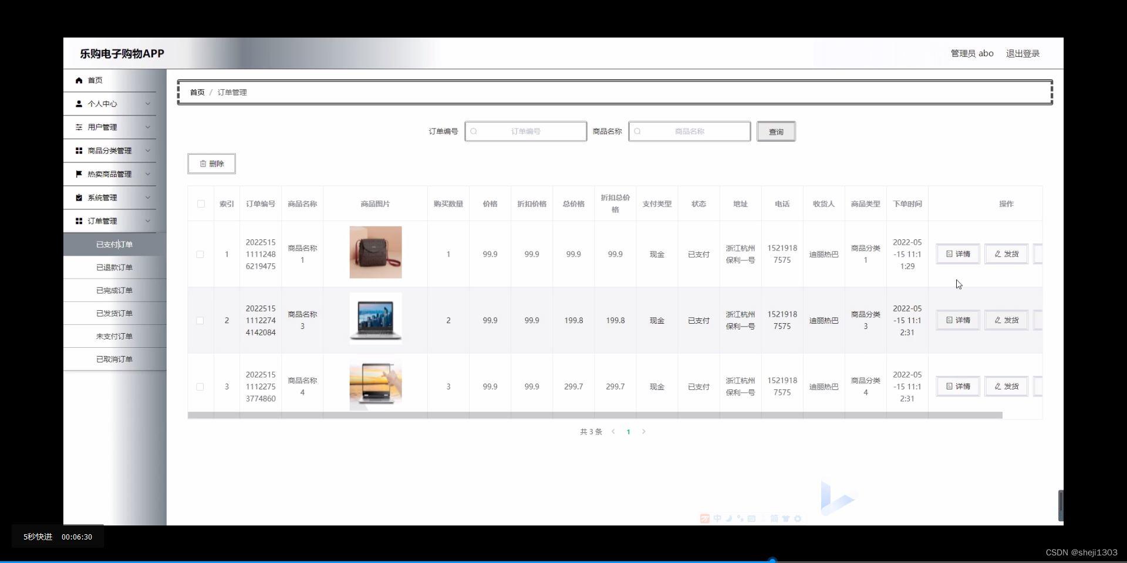1127x563 pixels.
Task: Open 未支付订单 in sidebar submenu
Action: click(115, 336)
